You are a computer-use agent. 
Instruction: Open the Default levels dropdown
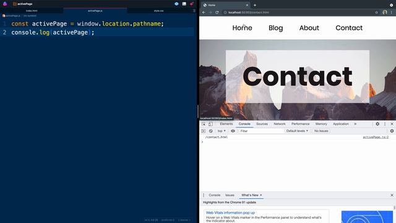tap(297, 131)
